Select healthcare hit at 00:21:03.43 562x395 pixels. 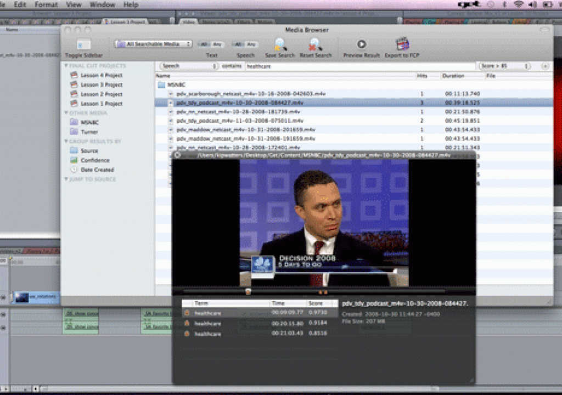tap(260, 334)
